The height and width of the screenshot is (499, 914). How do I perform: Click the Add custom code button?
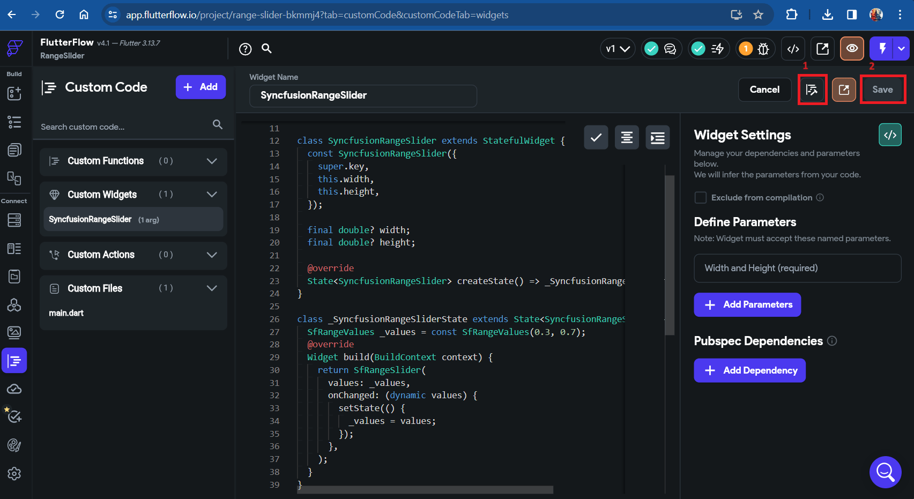pos(200,87)
